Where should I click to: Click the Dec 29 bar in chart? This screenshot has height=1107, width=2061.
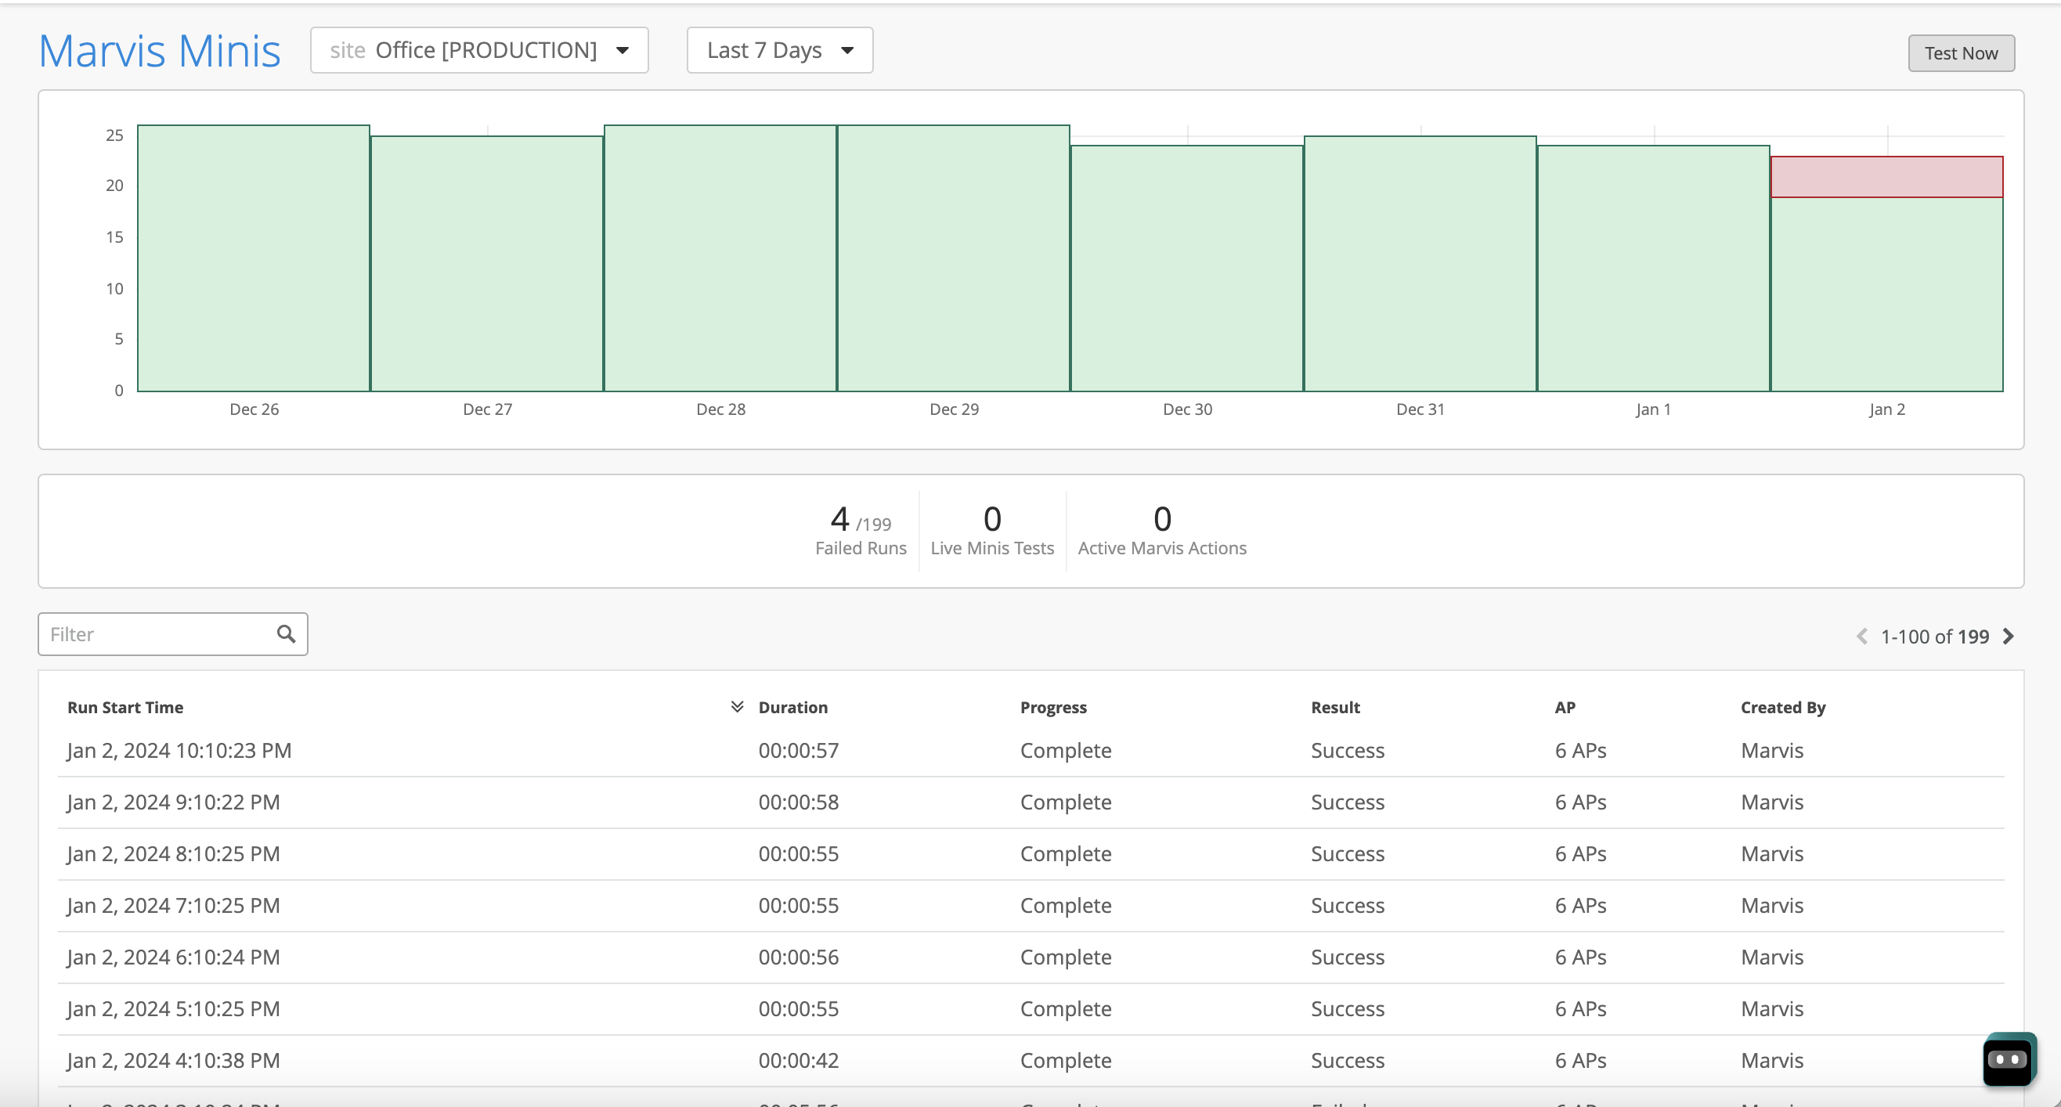click(953, 258)
